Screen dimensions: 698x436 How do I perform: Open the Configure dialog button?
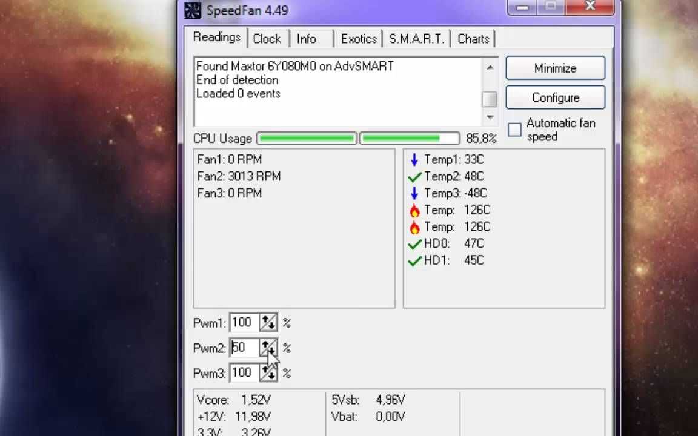555,97
